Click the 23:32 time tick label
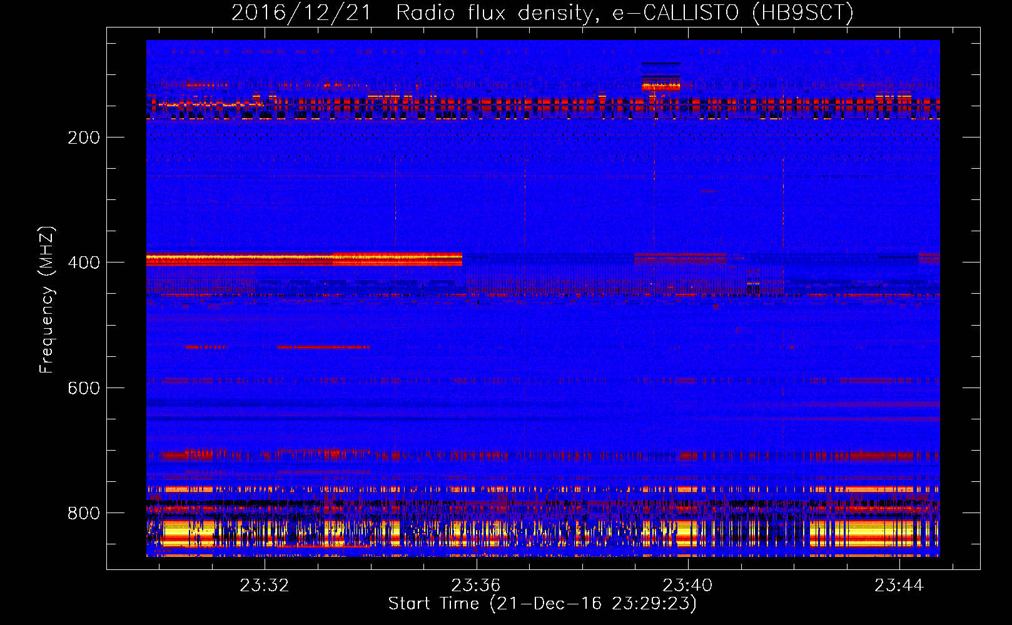 click(x=265, y=585)
